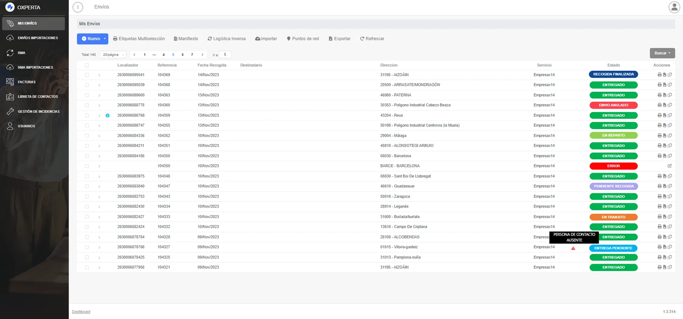The width and height of the screenshot is (683, 319).
Task: Open Gestión de Incidencias
Action: tap(33, 111)
